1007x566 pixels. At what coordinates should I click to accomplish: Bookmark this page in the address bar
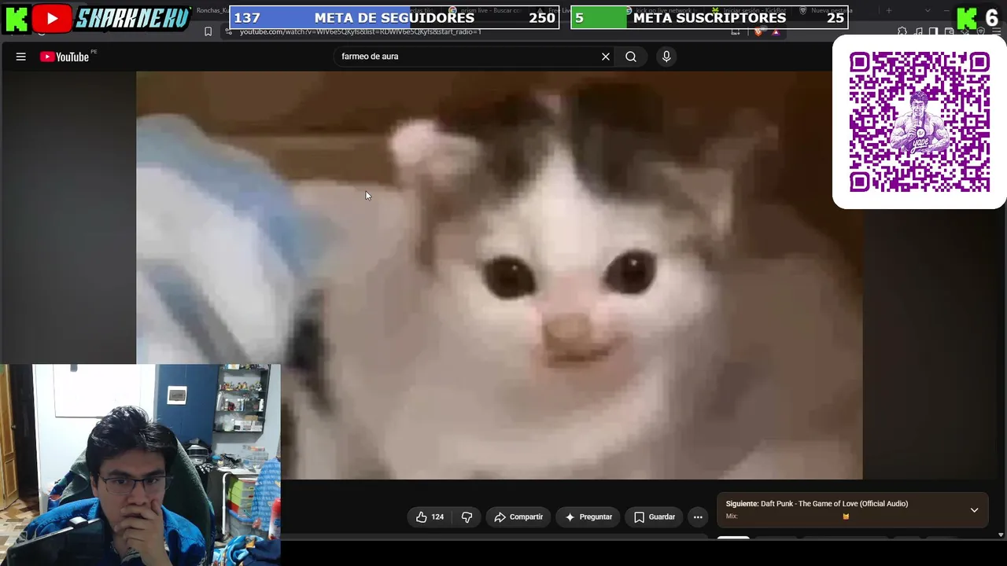208,31
